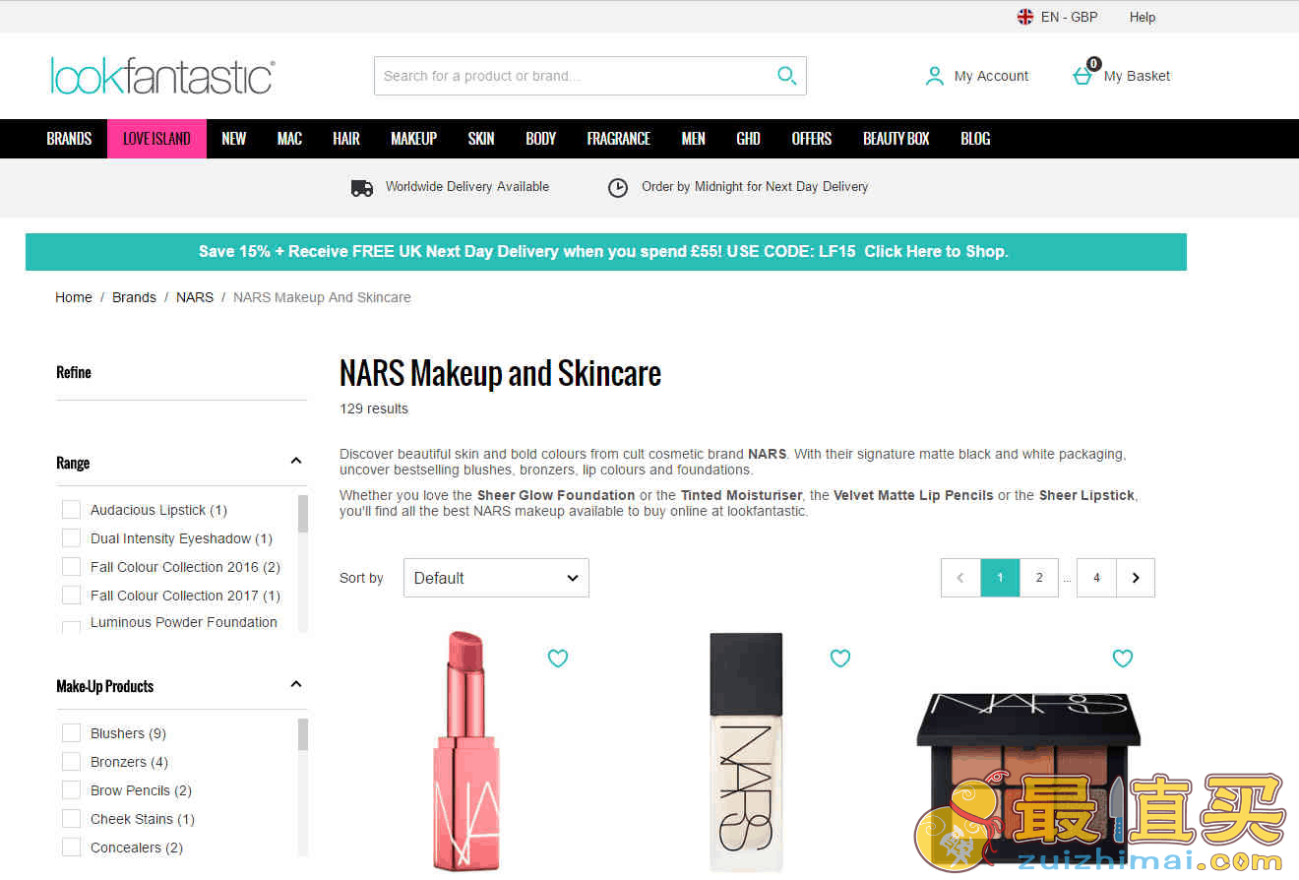The height and width of the screenshot is (880, 1299).
Task: Open the MAKEUP menu
Action: (x=413, y=139)
